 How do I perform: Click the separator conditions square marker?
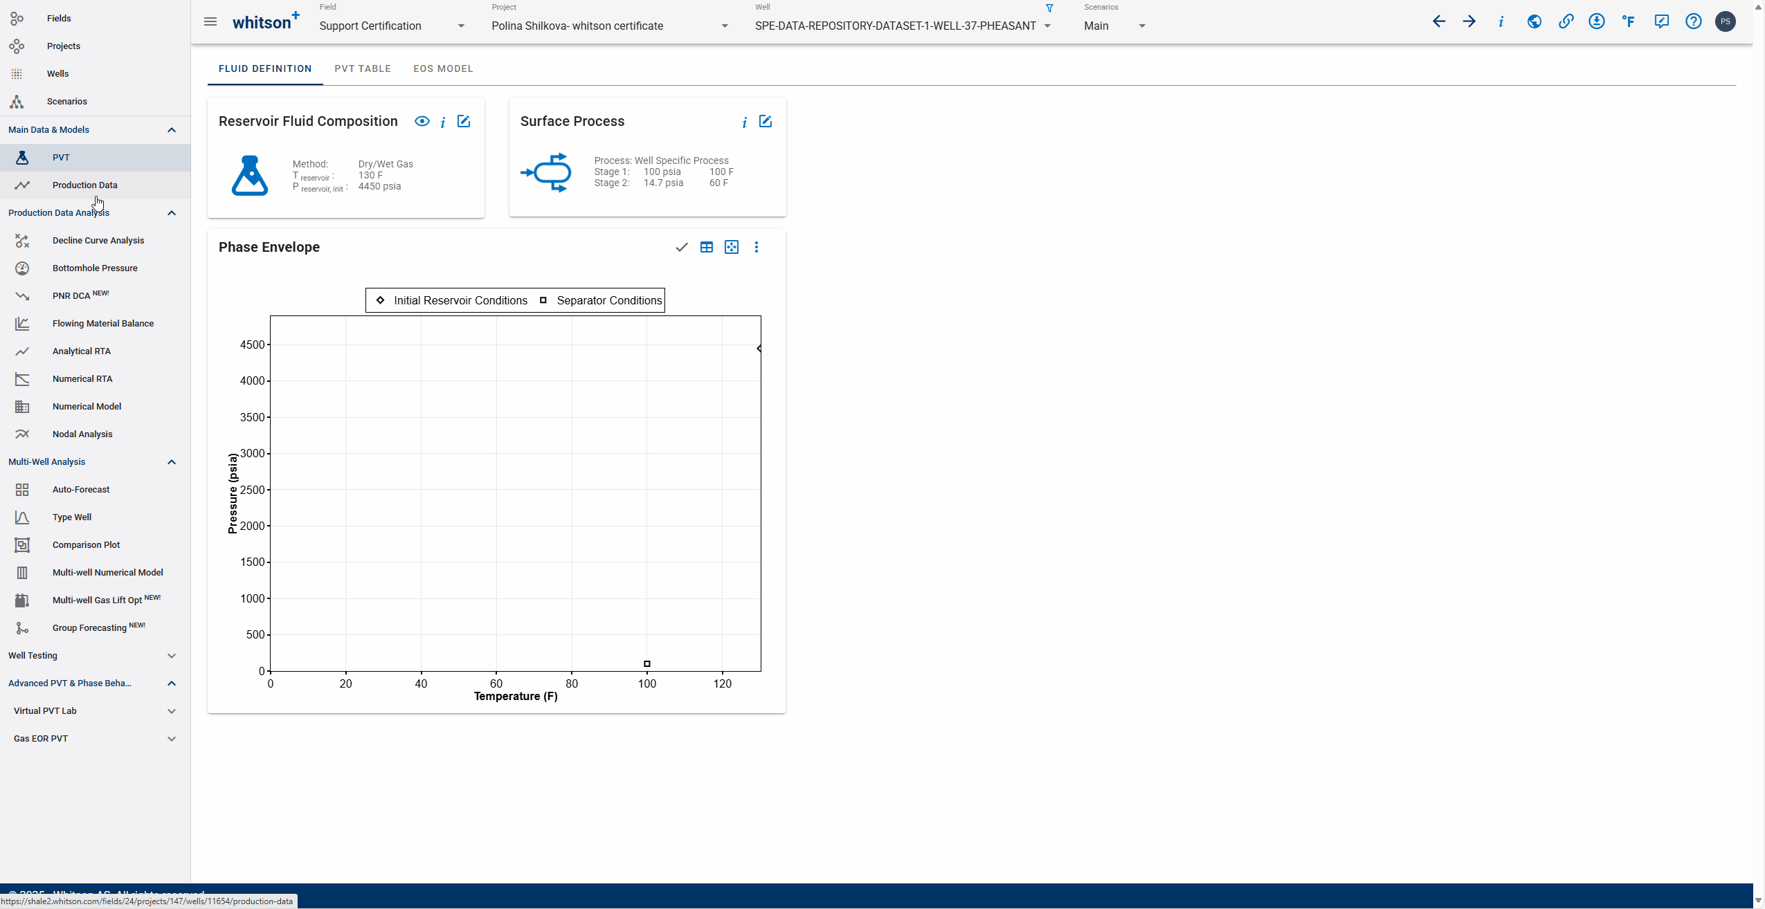[647, 663]
